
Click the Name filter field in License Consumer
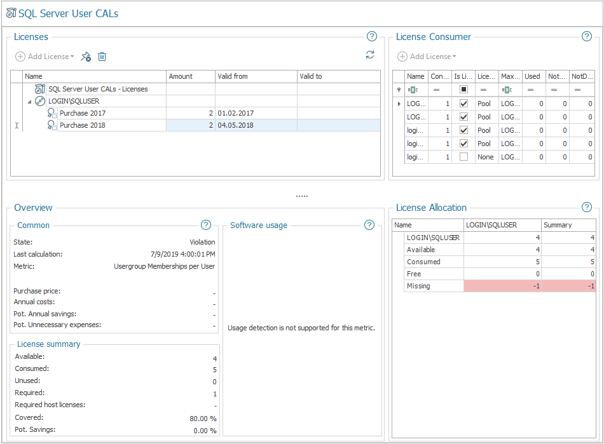pyautogui.click(x=416, y=90)
